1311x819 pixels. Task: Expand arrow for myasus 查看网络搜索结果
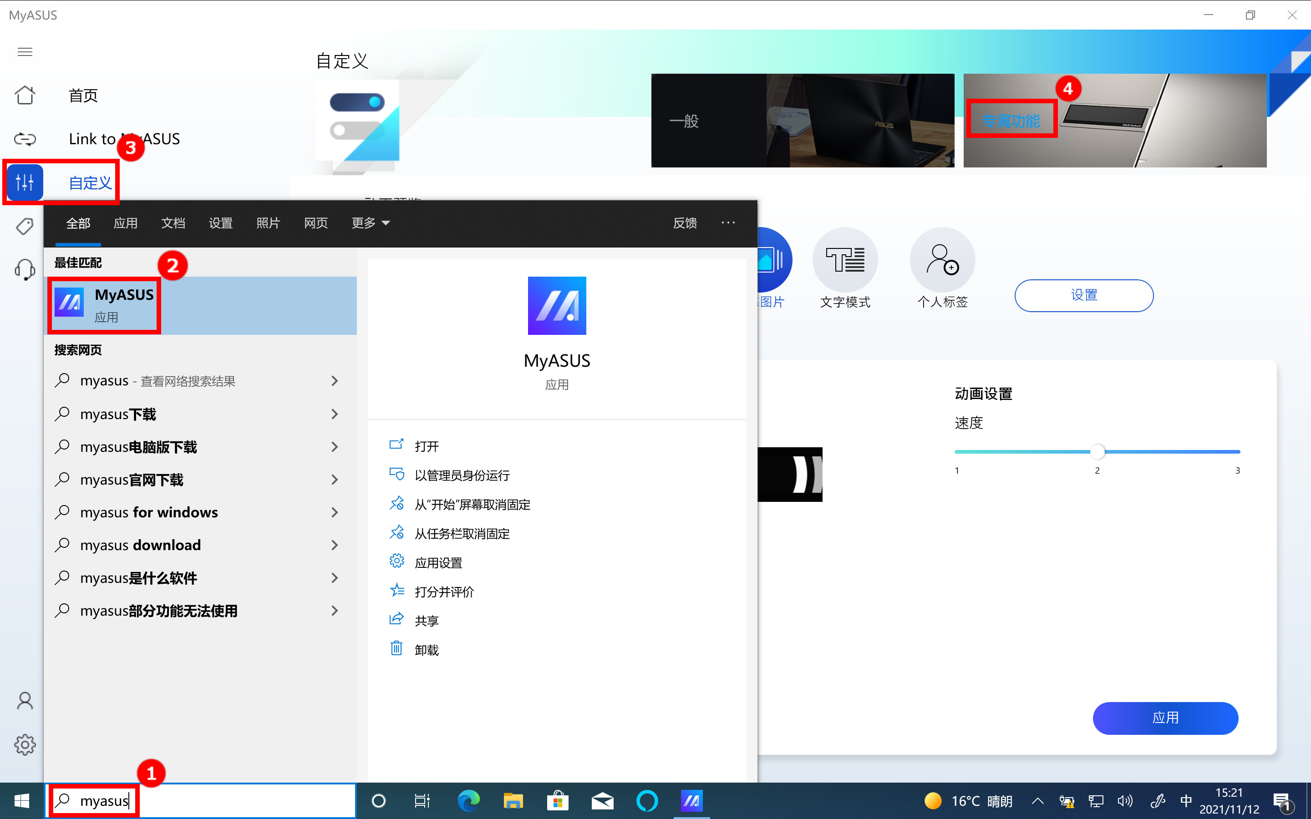coord(334,381)
